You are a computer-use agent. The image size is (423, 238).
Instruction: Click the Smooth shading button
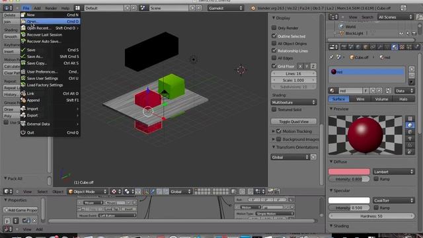[11, 36]
